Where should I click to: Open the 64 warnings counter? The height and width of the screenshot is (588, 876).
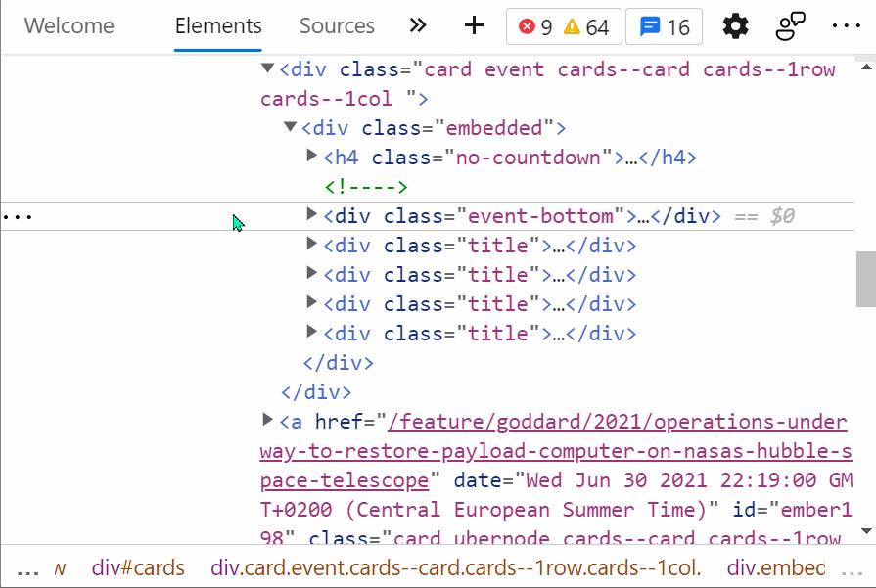coord(586,26)
